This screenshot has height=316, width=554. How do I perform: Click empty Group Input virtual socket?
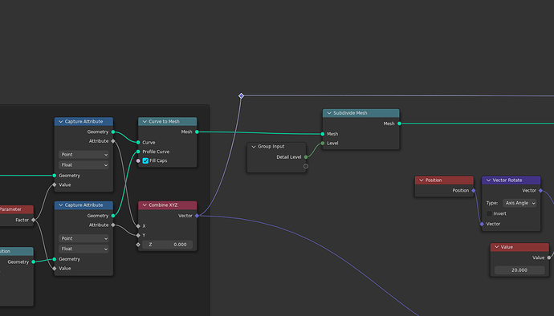306,166
